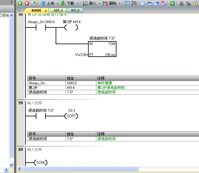This screenshot has height=173, width=199.
Task: Remove all bookmarks icon
Action: pos(163,3)
